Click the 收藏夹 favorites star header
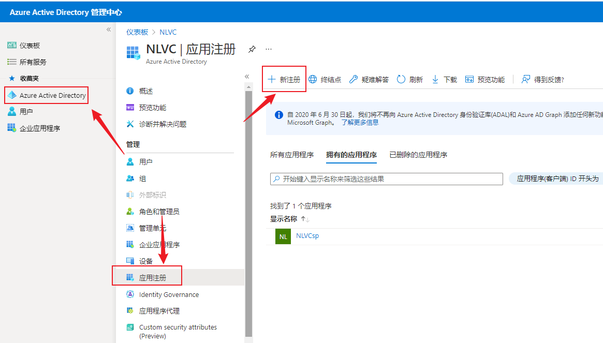 [23, 79]
